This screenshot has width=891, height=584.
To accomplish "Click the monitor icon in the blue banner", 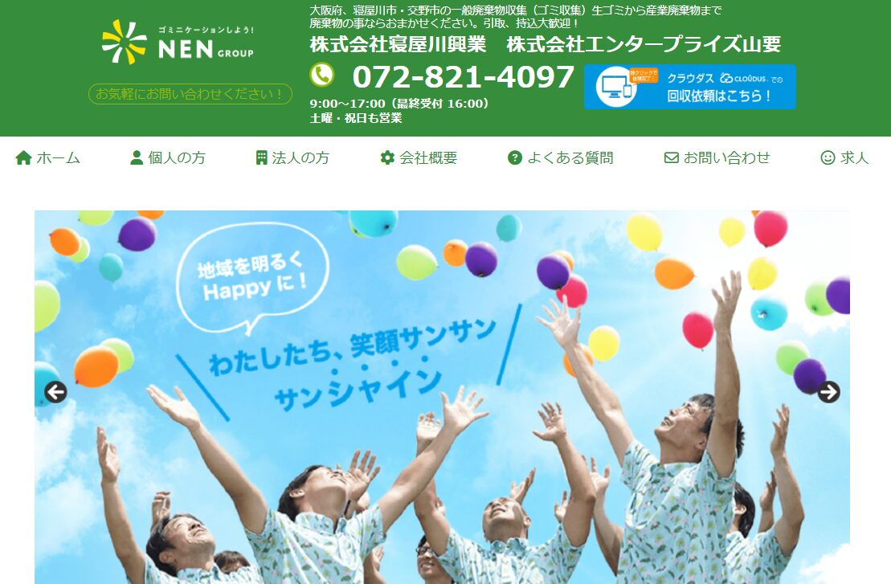I will pyautogui.click(x=616, y=87).
